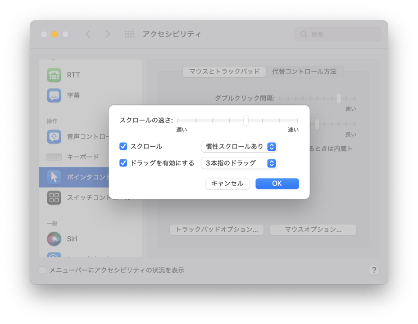The image size is (418, 324).
Task: Click the 一般 section header
Action: [52, 223]
